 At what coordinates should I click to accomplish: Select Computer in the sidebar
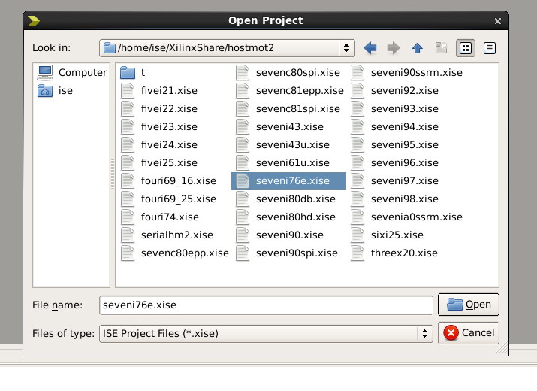[71, 72]
